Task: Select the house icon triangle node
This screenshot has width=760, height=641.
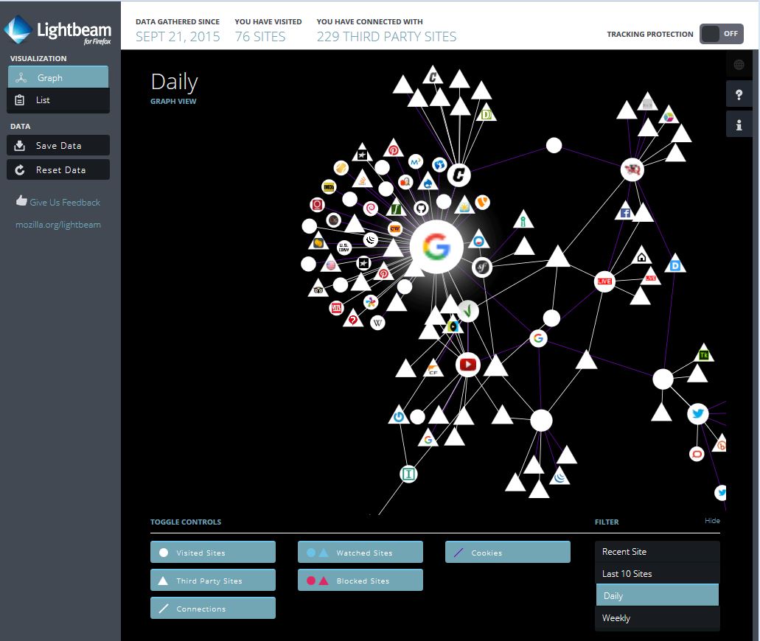Action: pyautogui.click(x=641, y=257)
